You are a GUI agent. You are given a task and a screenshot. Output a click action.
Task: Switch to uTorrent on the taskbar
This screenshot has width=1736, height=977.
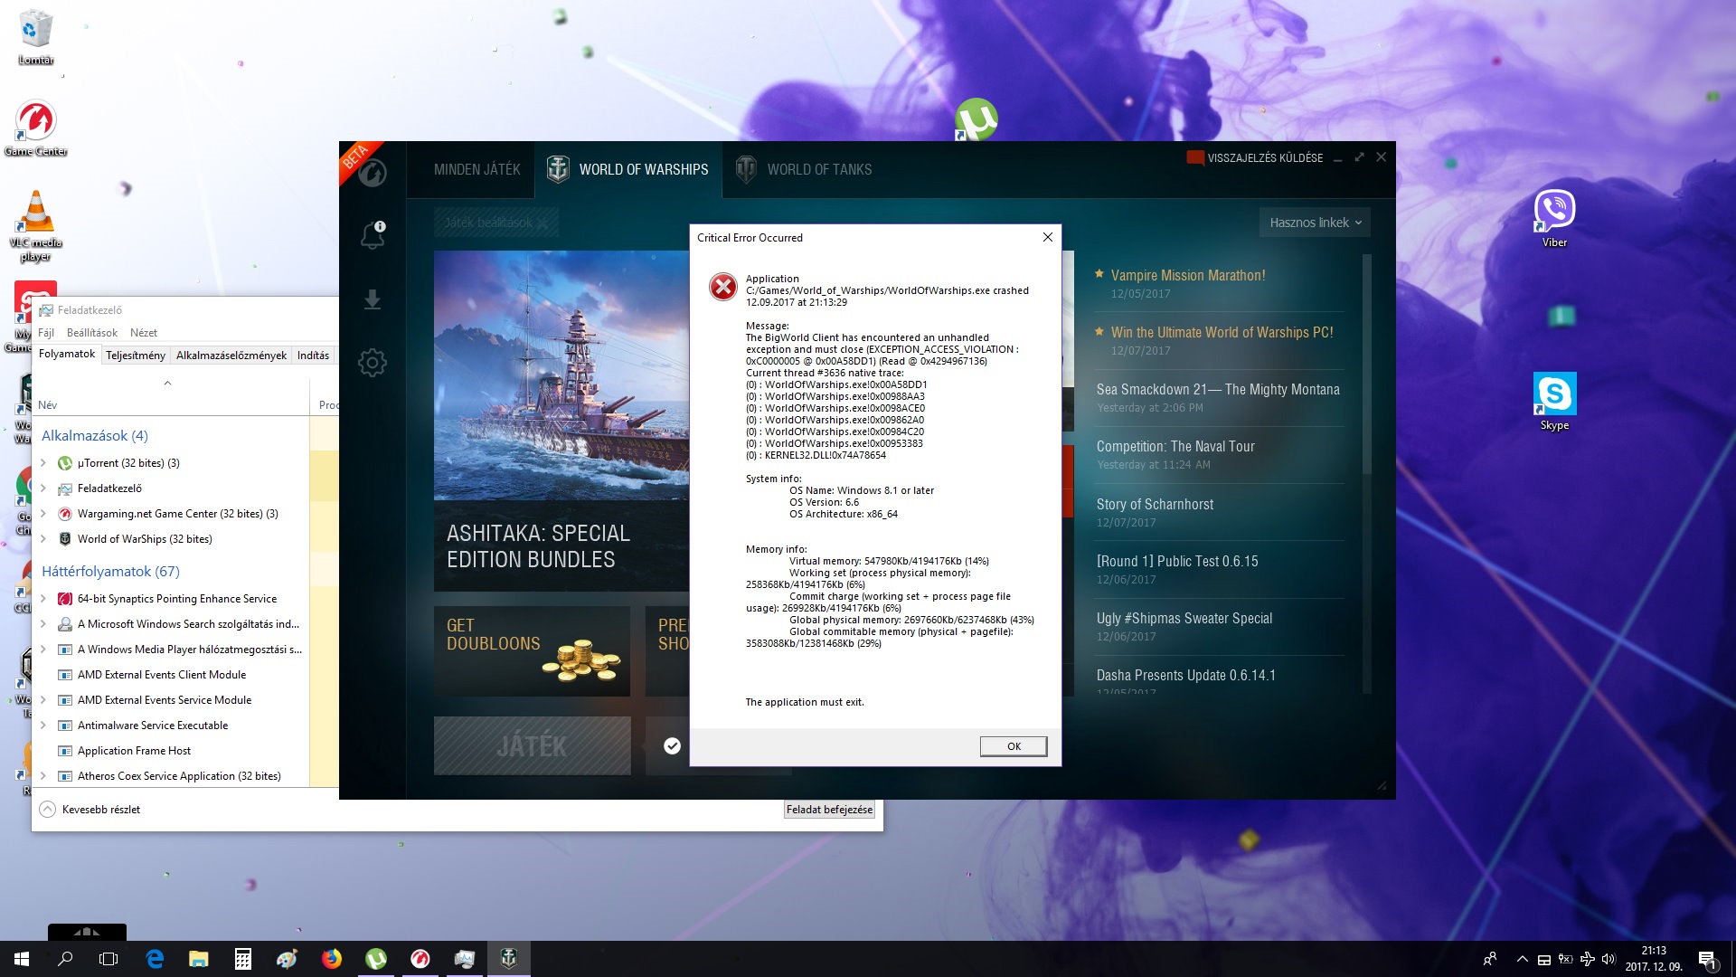pos(376,959)
